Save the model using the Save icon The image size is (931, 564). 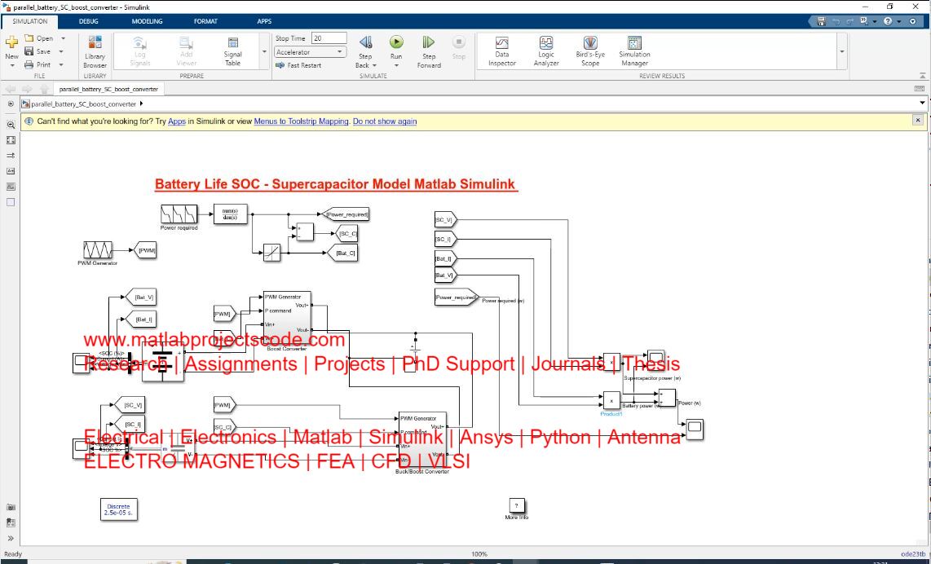tap(29, 51)
